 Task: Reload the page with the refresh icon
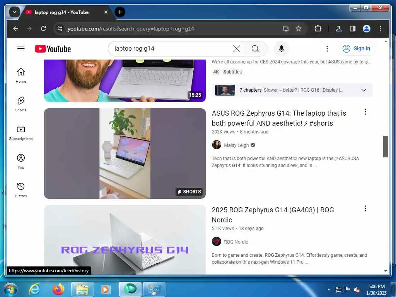[x=43, y=29]
